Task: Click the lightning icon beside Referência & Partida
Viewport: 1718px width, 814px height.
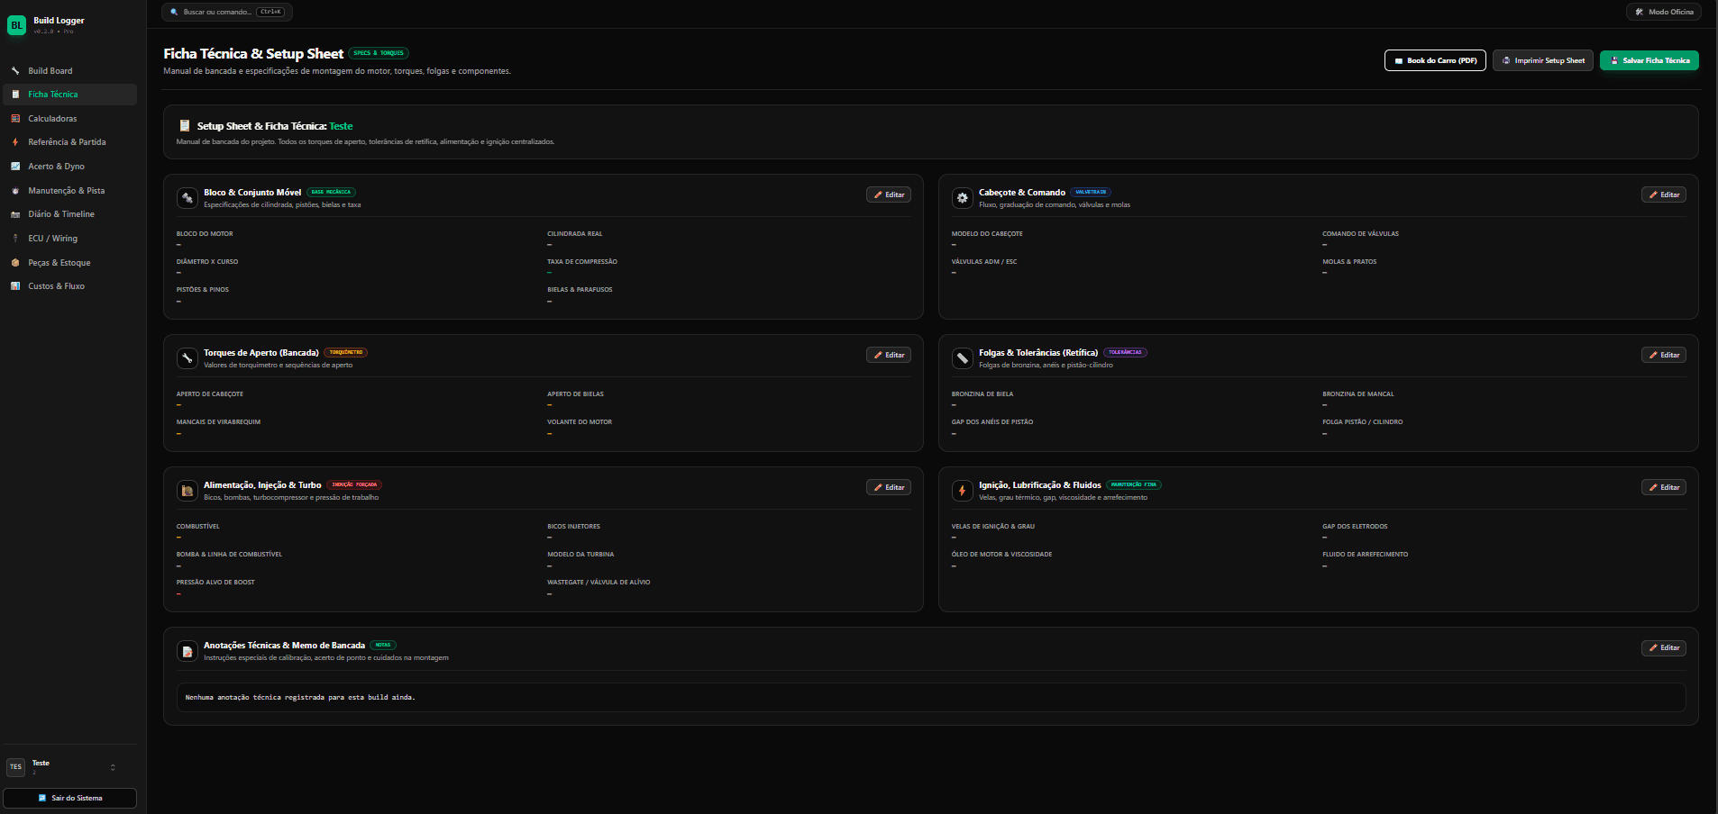Action: pos(15,142)
